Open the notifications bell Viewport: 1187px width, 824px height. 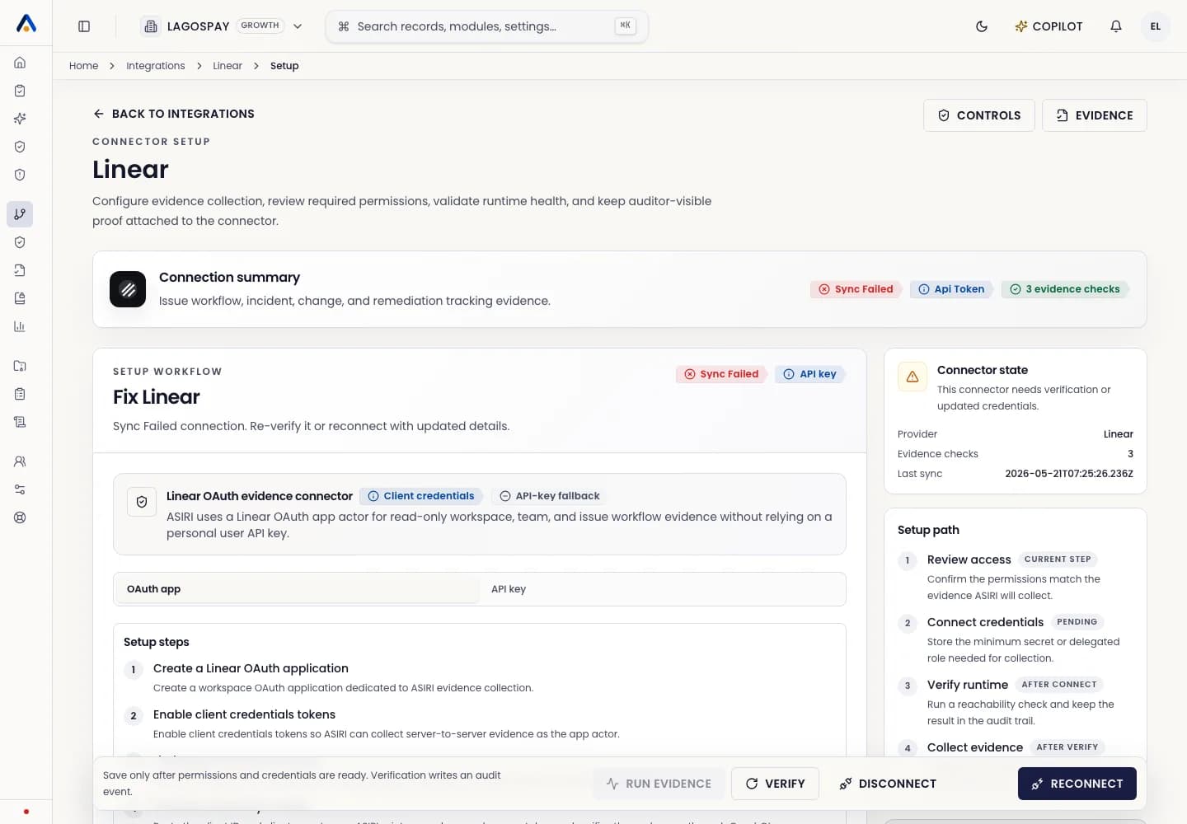pos(1116,26)
